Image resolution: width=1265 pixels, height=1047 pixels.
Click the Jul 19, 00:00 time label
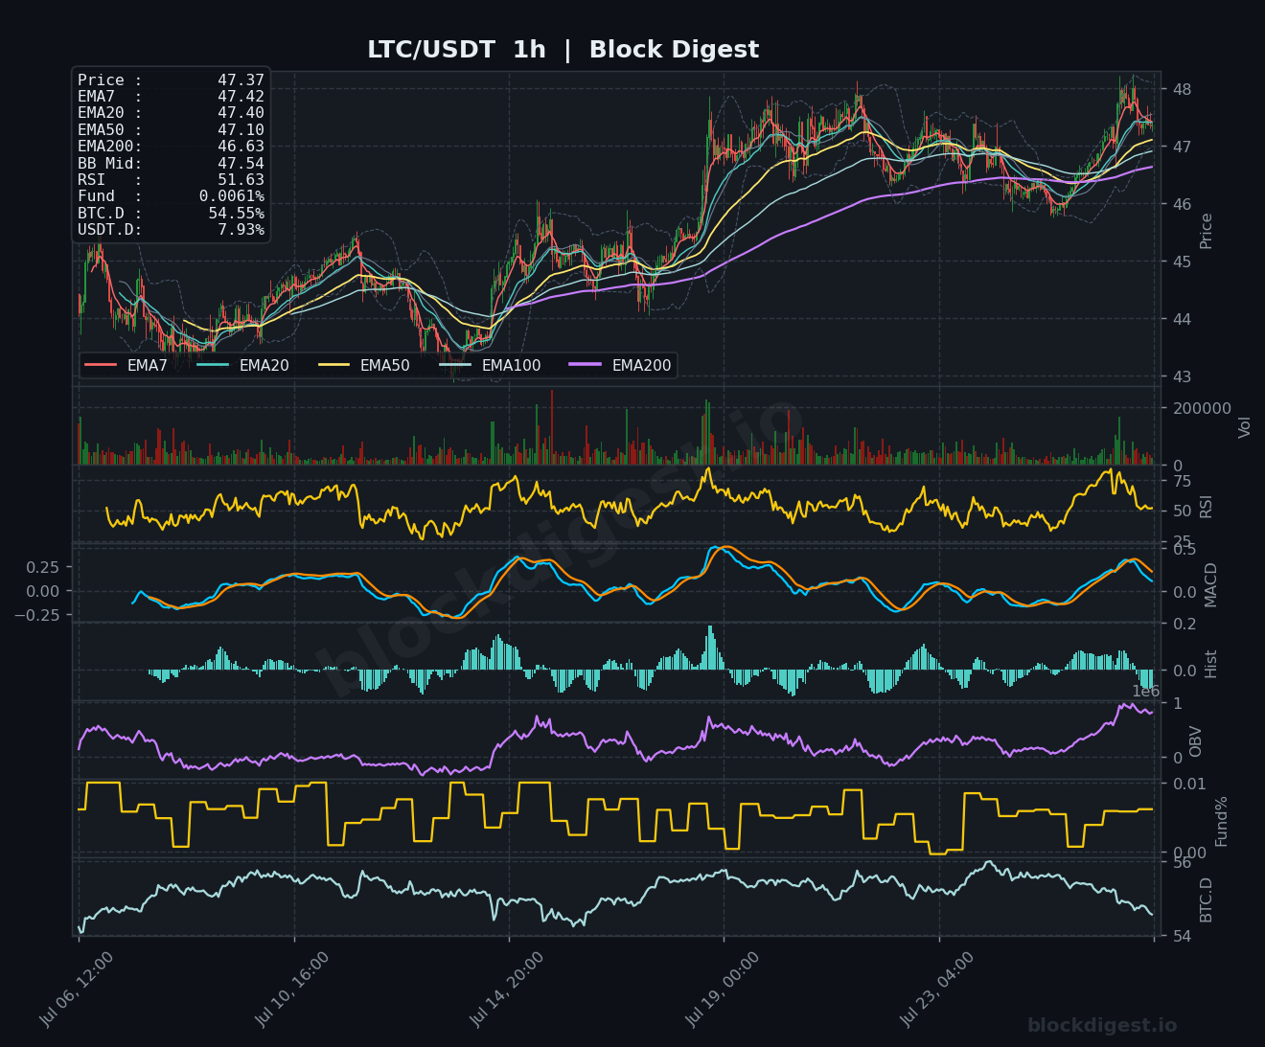coord(723,989)
